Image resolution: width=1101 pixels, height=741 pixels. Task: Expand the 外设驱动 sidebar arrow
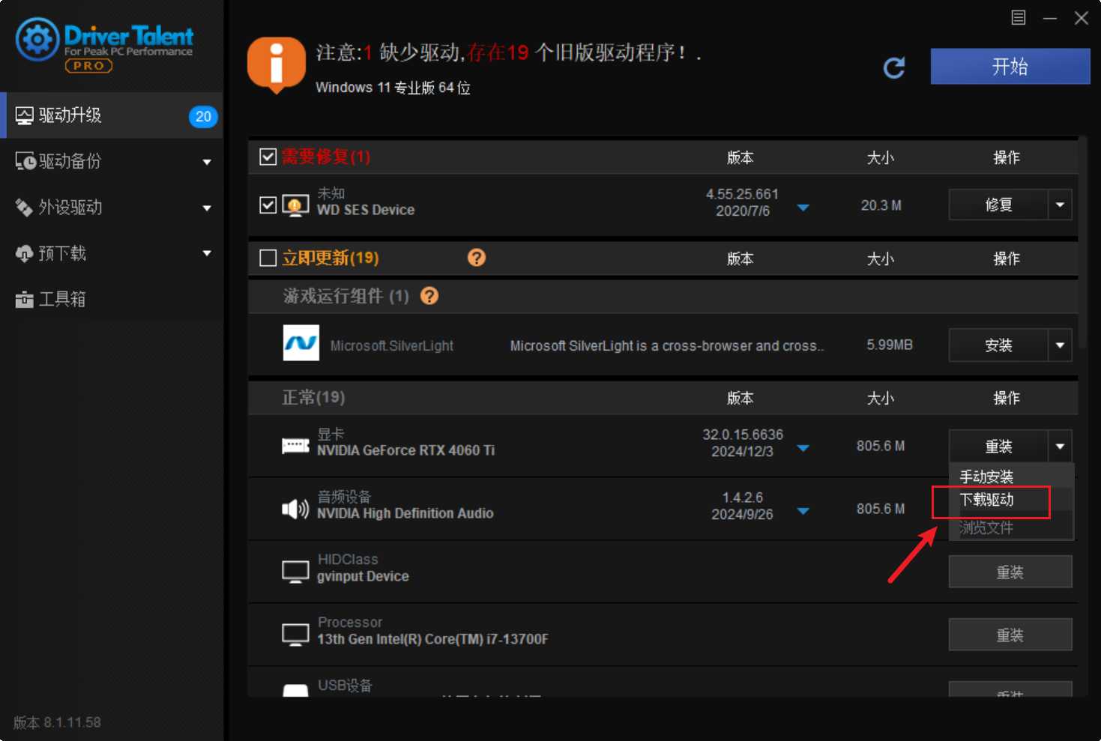207,208
